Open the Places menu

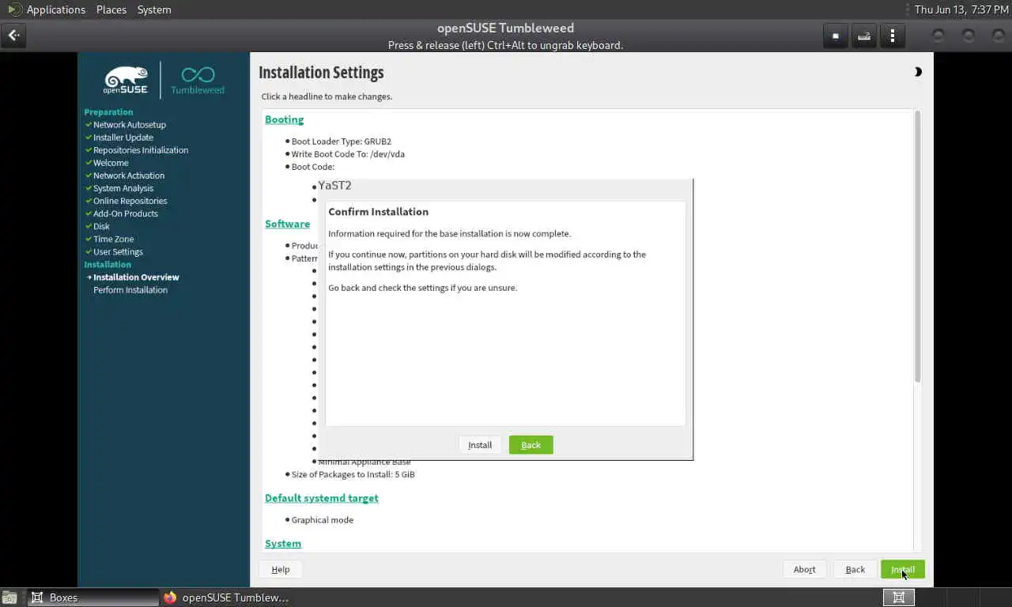[111, 9]
